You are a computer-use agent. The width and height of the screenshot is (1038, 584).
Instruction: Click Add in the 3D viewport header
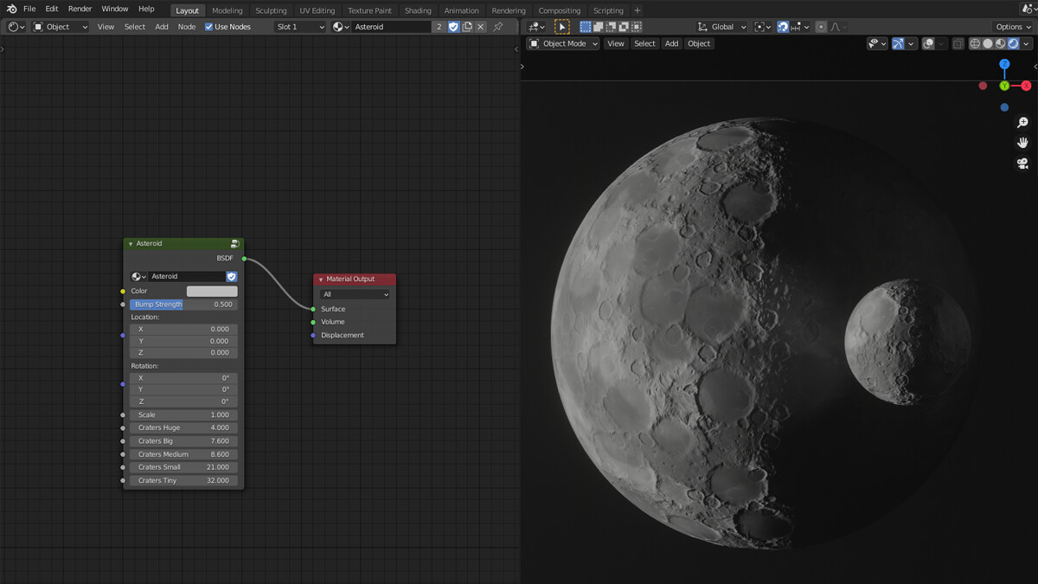pos(671,43)
